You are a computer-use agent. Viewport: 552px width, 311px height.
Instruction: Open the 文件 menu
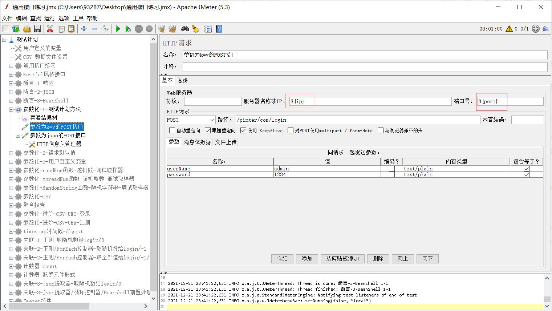pos(7,18)
